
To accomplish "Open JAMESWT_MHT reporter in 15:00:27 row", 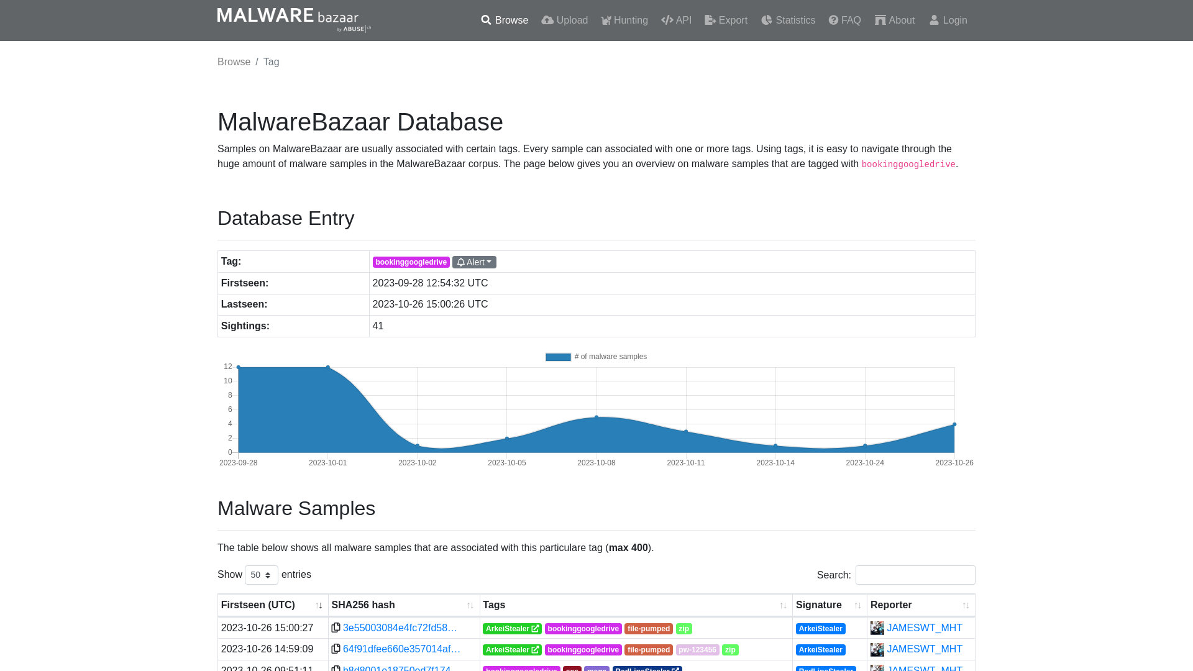I will pos(925,628).
